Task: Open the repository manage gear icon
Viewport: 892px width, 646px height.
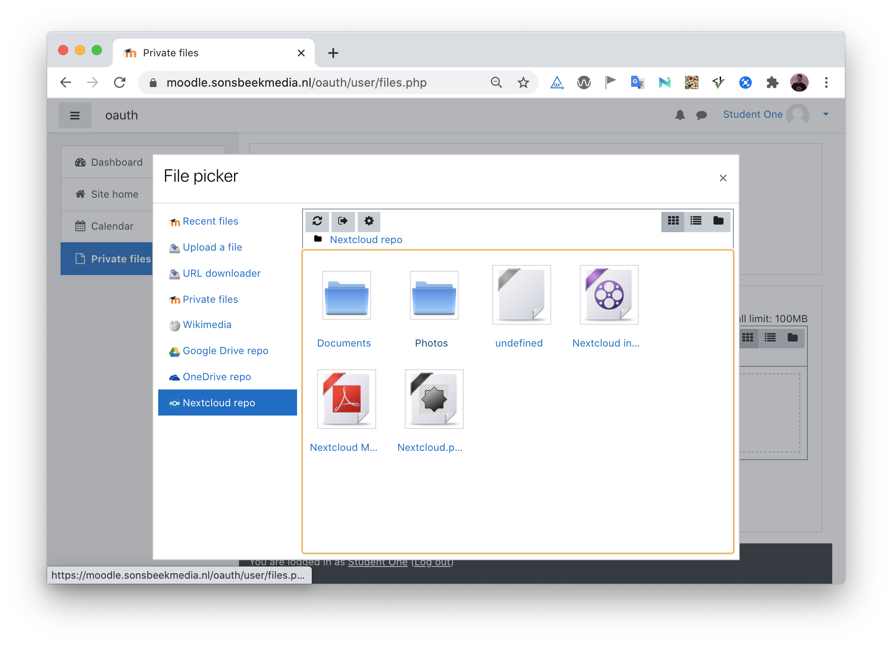Action: pos(369,221)
